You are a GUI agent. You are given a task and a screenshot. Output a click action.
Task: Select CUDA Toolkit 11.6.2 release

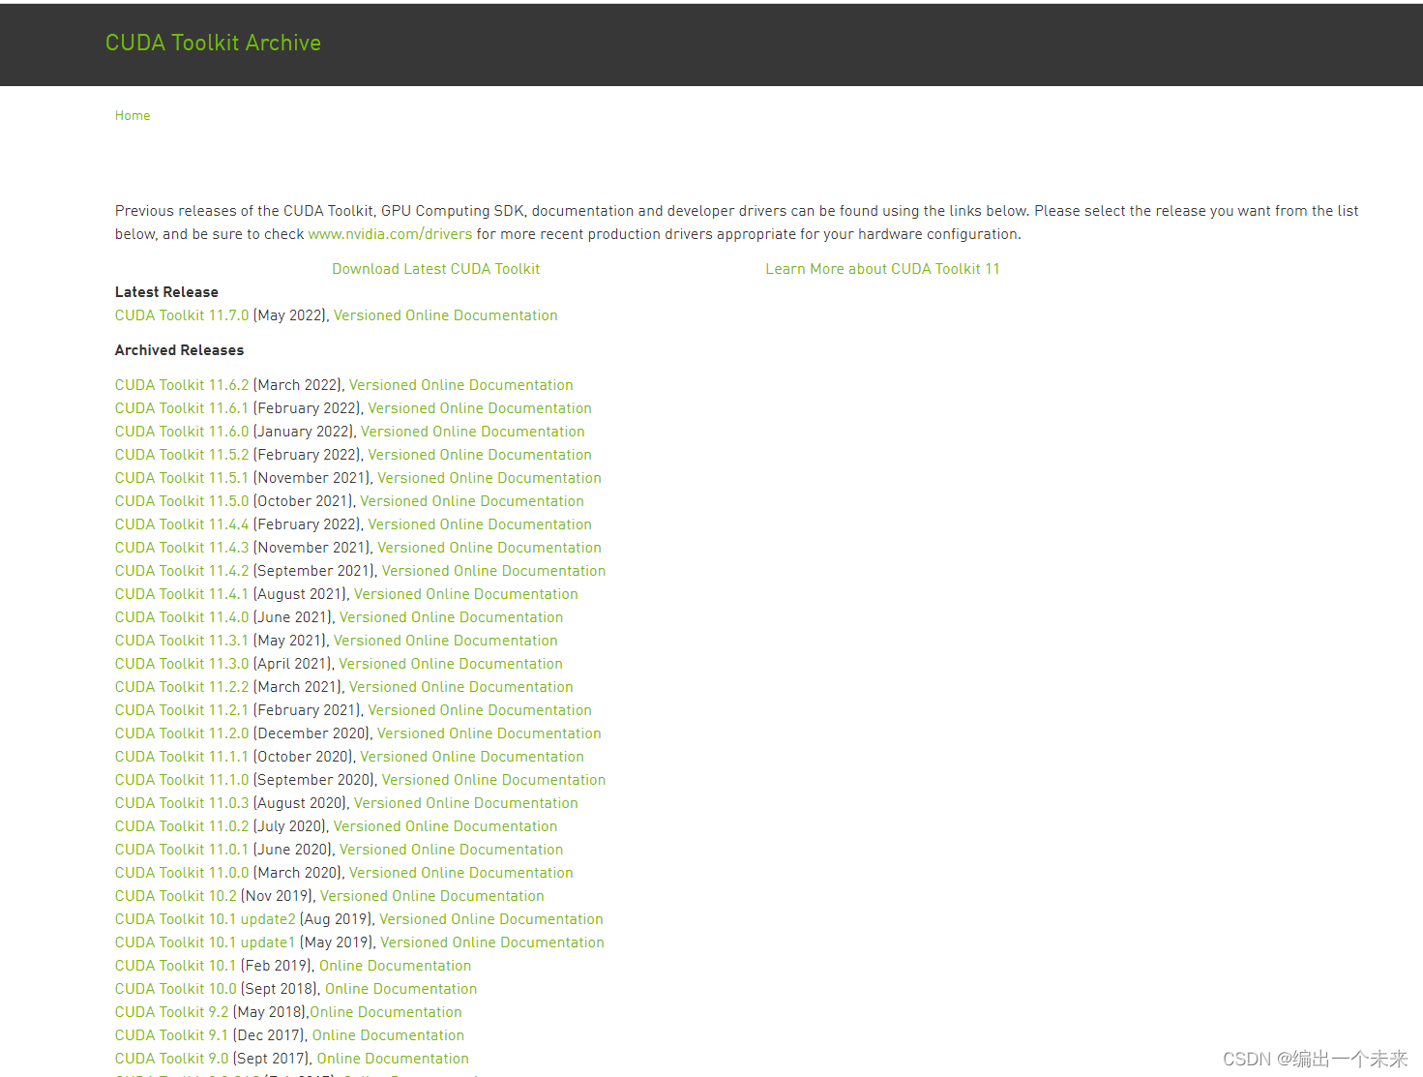pos(182,385)
